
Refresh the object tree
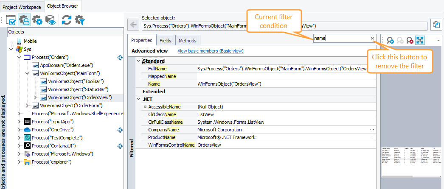66,20
